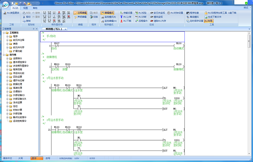The image size is (253, 162).
Task: Click U盘下载 button
Action: (232, 13)
